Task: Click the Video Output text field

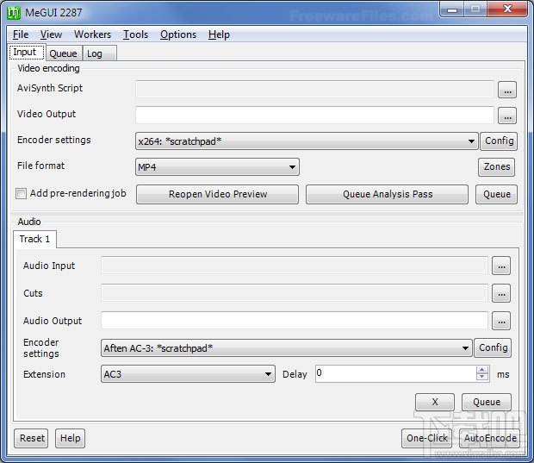Action: coord(314,116)
